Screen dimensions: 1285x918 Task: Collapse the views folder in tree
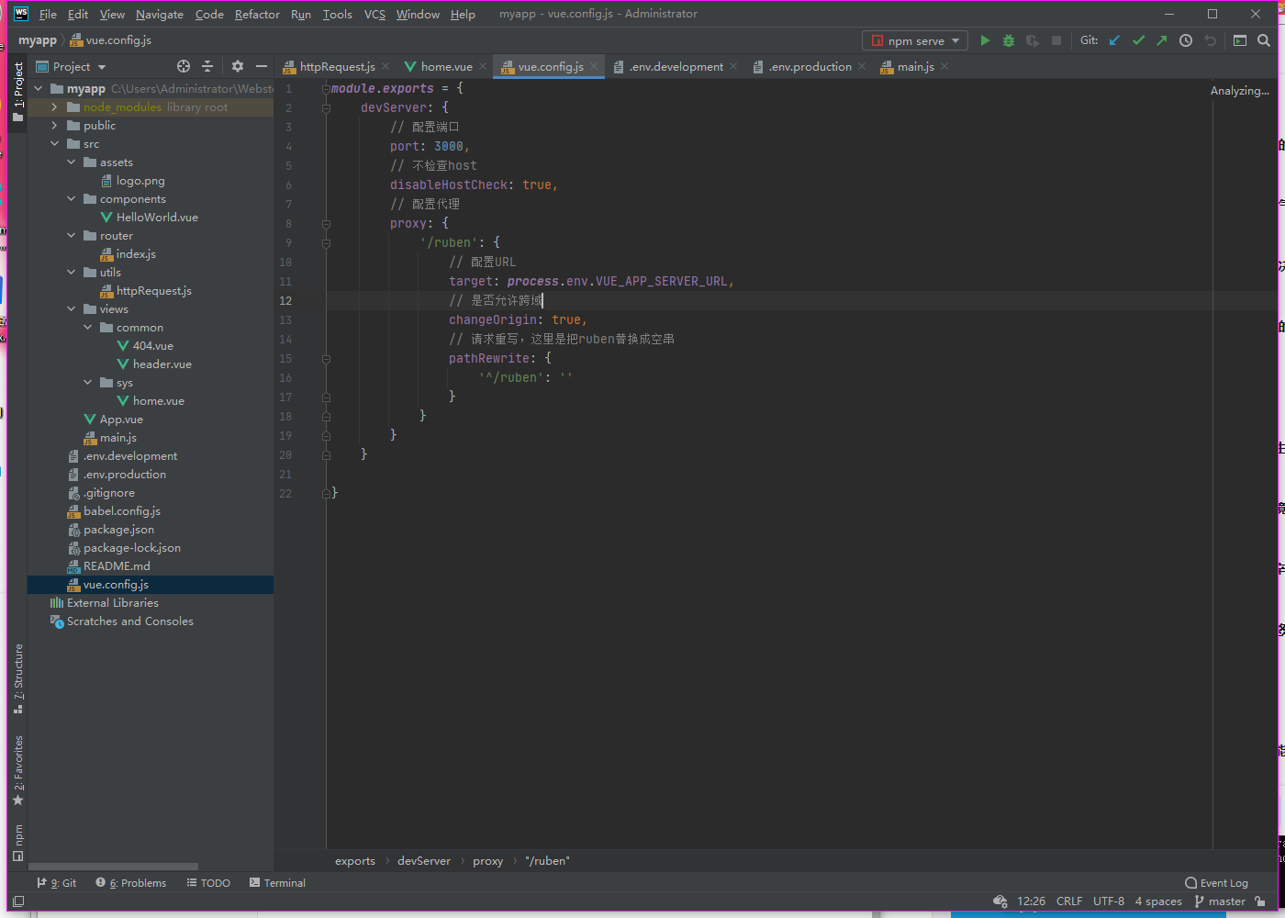pos(72,309)
